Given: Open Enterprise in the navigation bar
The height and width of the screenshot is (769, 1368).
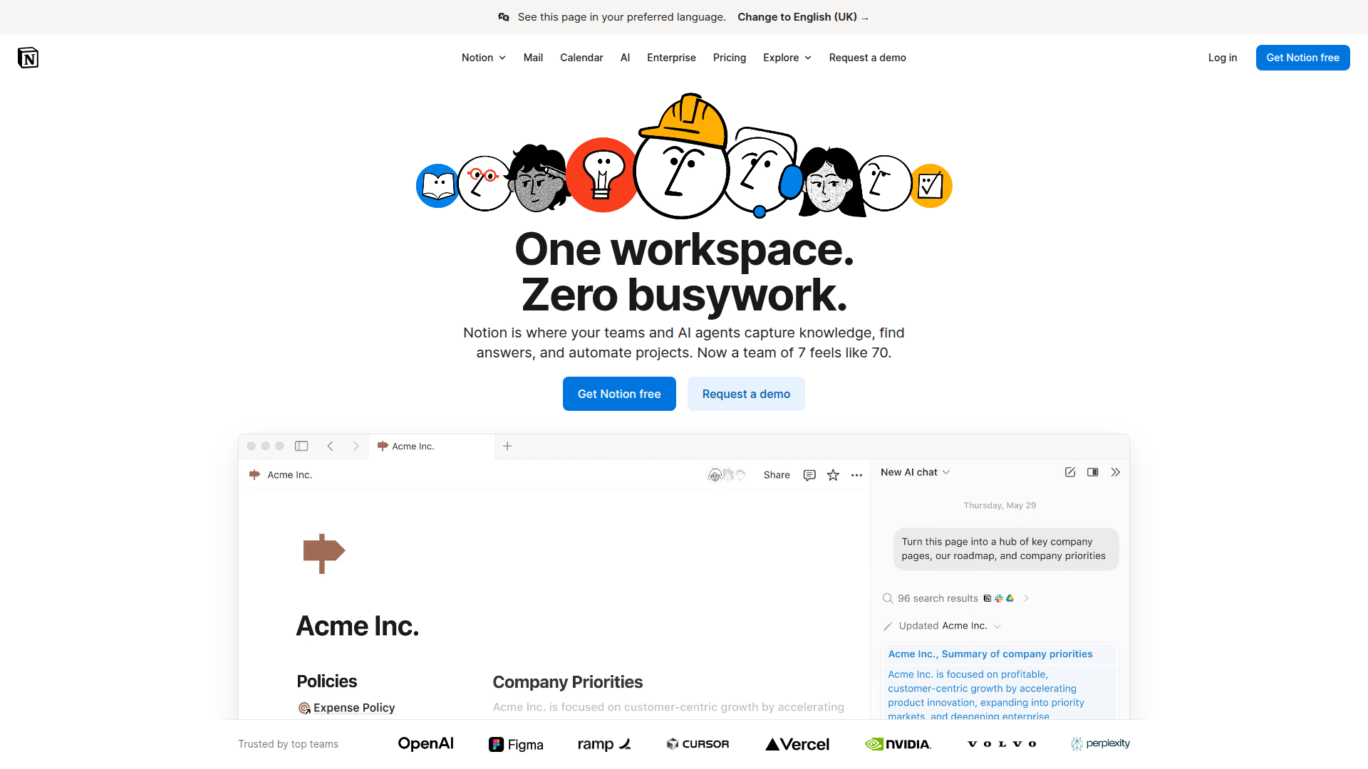Looking at the screenshot, I should point(671,58).
